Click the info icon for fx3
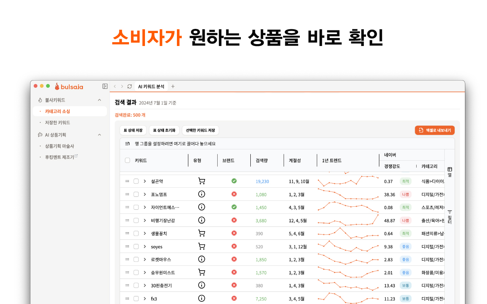 (x=202, y=298)
